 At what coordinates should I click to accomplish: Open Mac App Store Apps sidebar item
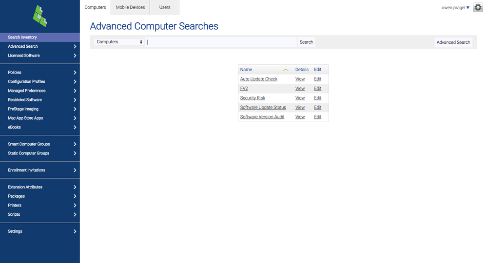40,118
